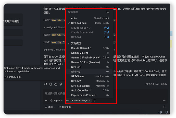The image size is (176, 118).
Task: Click upgrade link for Claude Sonnet 4.6
Action: [x=107, y=32]
